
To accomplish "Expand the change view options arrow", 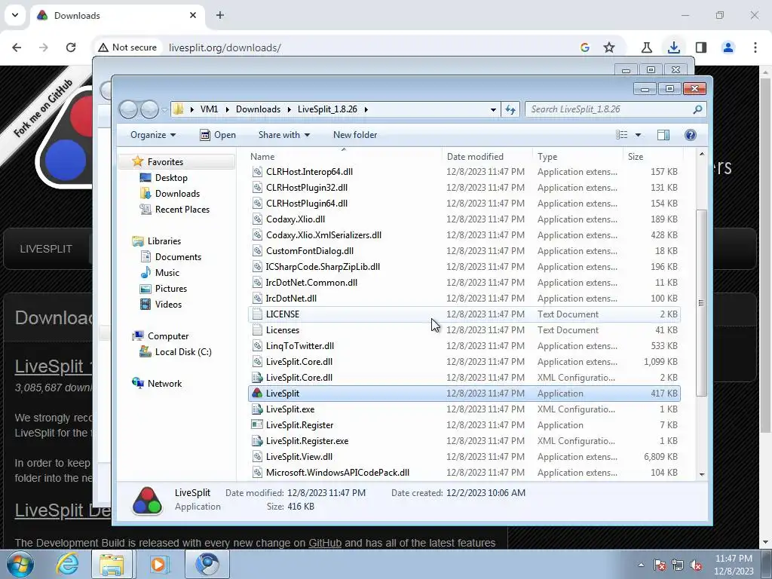I will (x=638, y=135).
